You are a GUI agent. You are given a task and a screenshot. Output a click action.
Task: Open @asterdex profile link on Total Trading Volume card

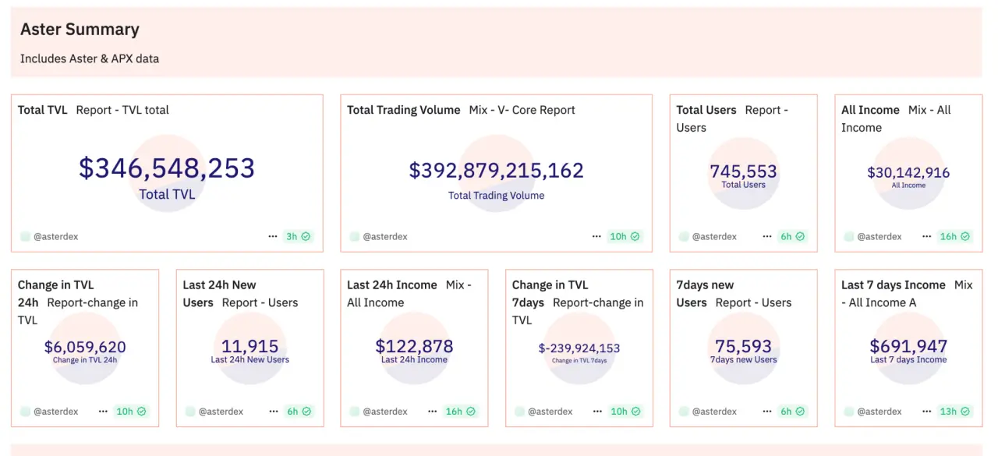pos(384,236)
